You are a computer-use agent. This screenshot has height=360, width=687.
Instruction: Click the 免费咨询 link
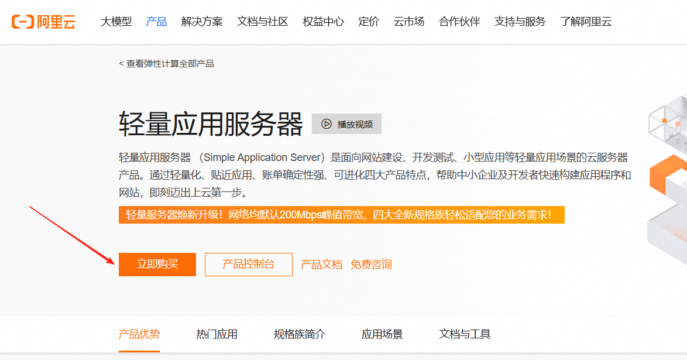coord(371,265)
